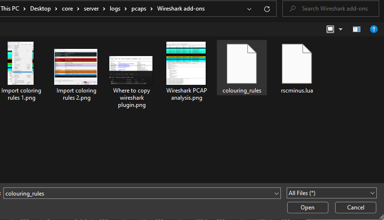
Task: Go to logs folder in breadcrumb
Action: (115, 9)
